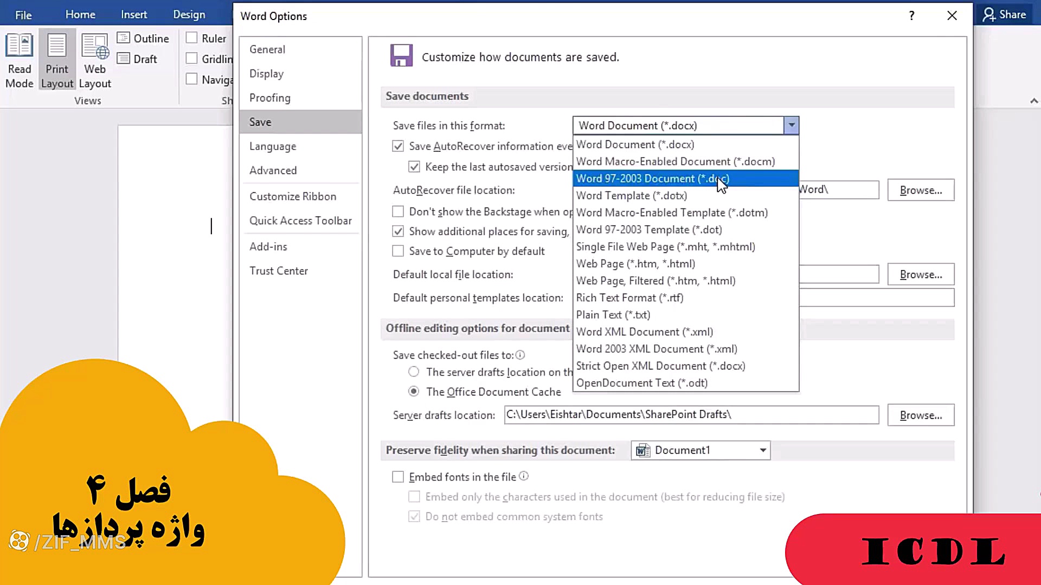Switch to Read Mode view

click(20, 61)
